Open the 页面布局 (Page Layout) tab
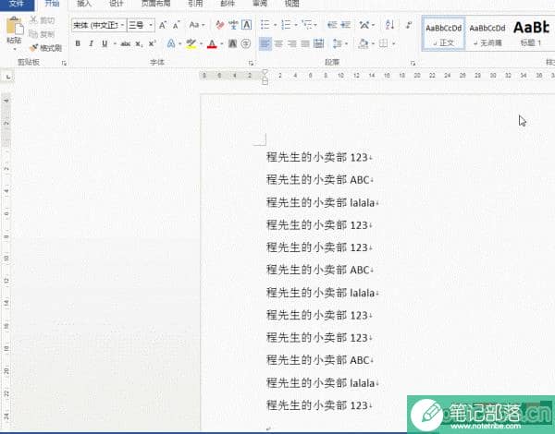 pos(155,4)
